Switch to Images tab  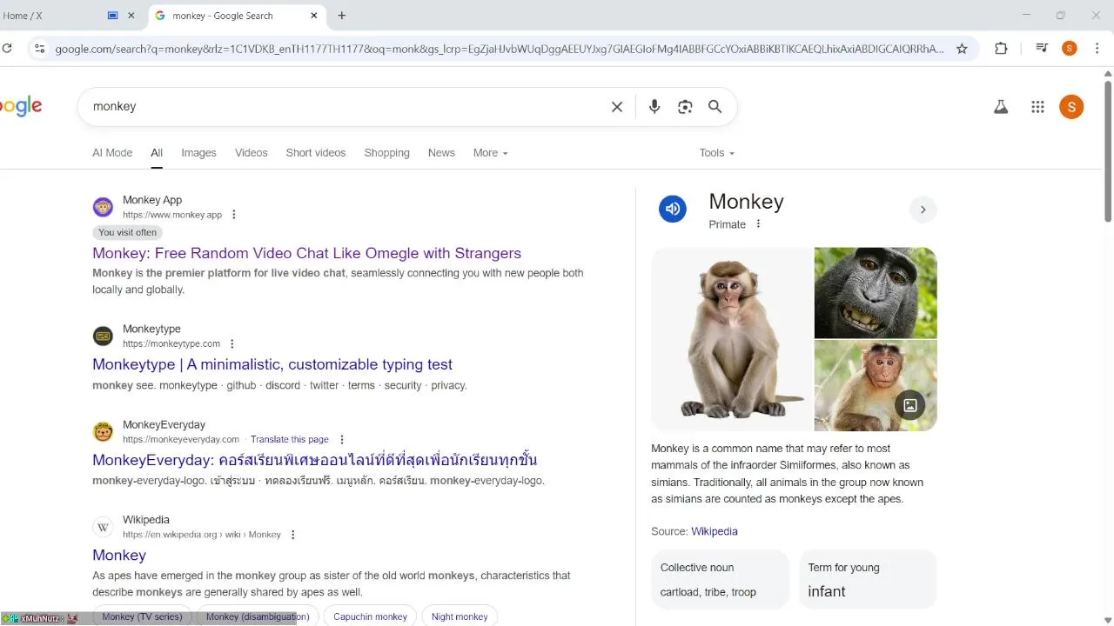pos(198,153)
